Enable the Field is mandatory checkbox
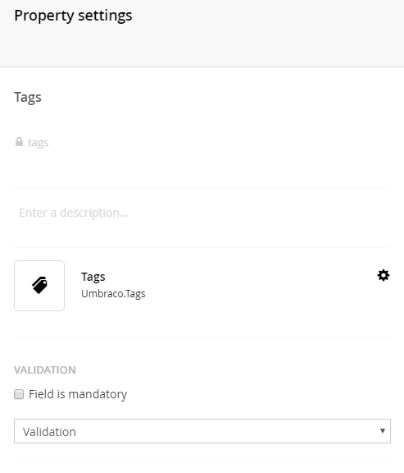The height and width of the screenshot is (473, 404). click(19, 394)
